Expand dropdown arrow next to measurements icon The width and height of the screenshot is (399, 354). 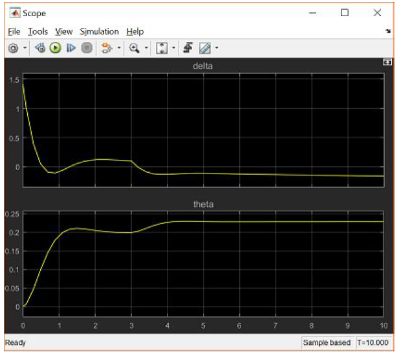coord(217,48)
